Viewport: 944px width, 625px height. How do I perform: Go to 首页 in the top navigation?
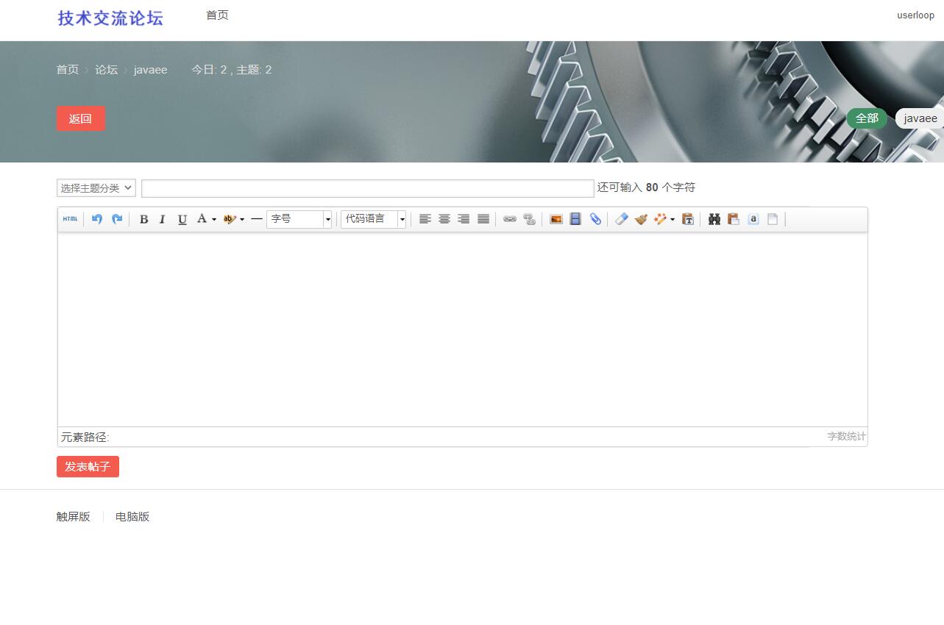point(217,15)
